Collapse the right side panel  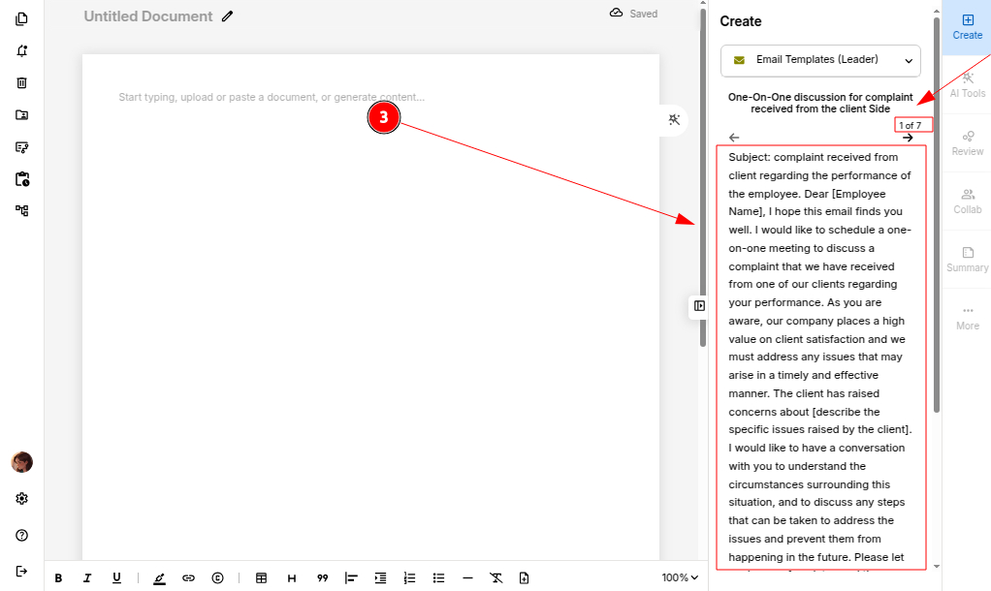tap(699, 306)
